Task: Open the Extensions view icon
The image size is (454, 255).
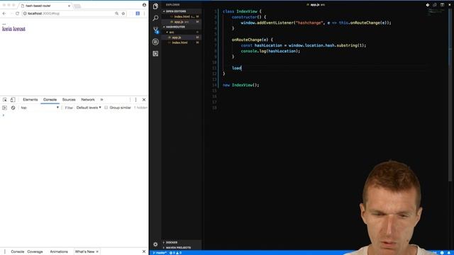Action: (x=155, y=54)
